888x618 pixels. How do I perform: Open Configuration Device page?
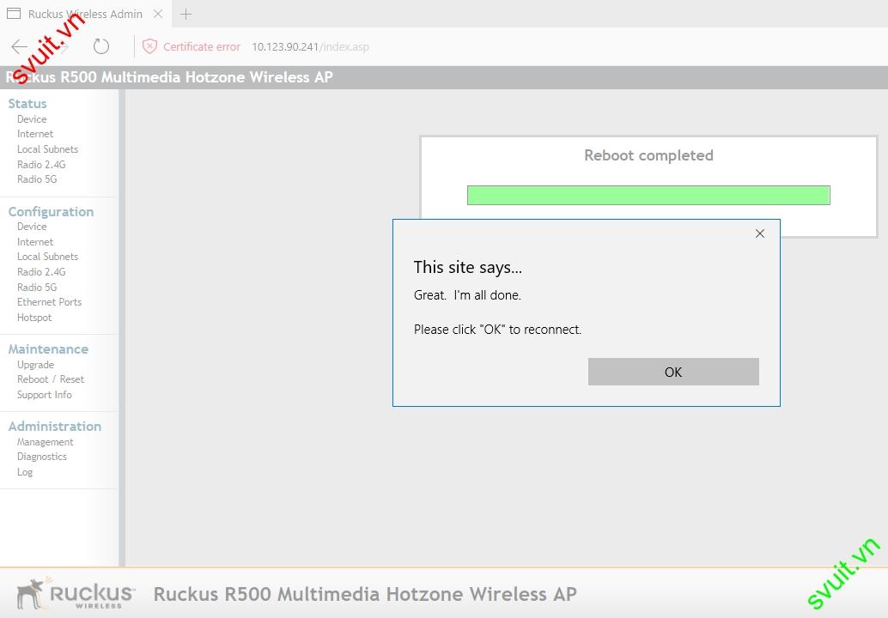coord(32,227)
